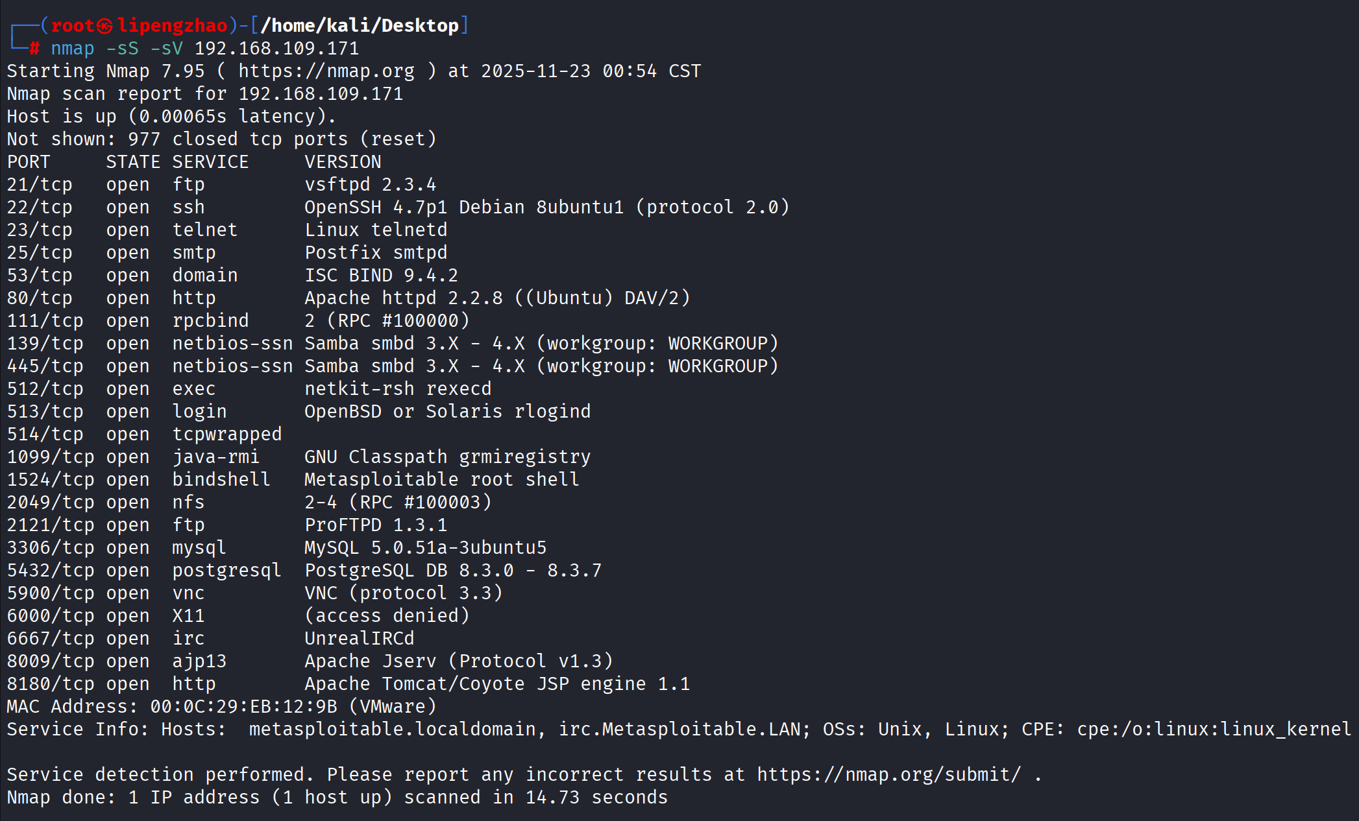This screenshot has height=821, width=1359.
Task: Click the ISC BIND 9.4.2 text
Action: (381, 276)
